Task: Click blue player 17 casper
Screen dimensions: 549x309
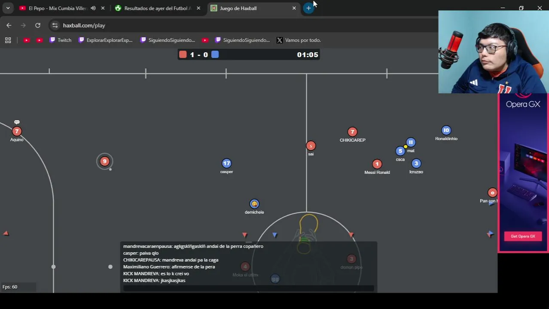Action: 226,163
